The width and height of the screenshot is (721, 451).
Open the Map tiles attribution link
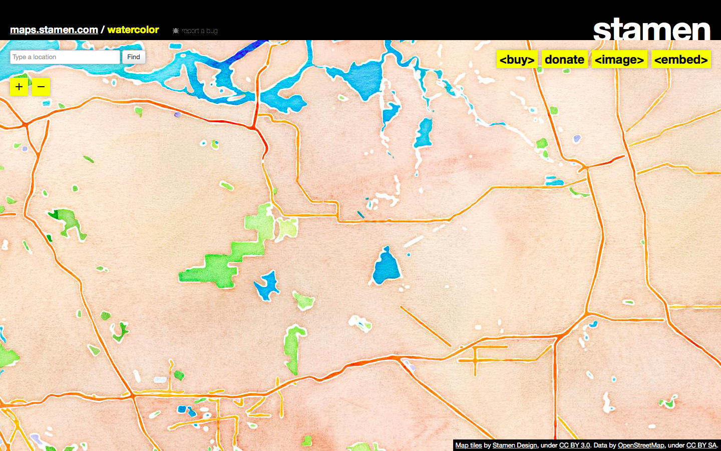[x=469, y=445]
